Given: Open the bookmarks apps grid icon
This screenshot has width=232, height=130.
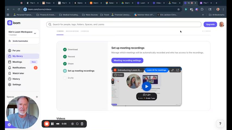Looking at the screenshot, I should 8,15.
